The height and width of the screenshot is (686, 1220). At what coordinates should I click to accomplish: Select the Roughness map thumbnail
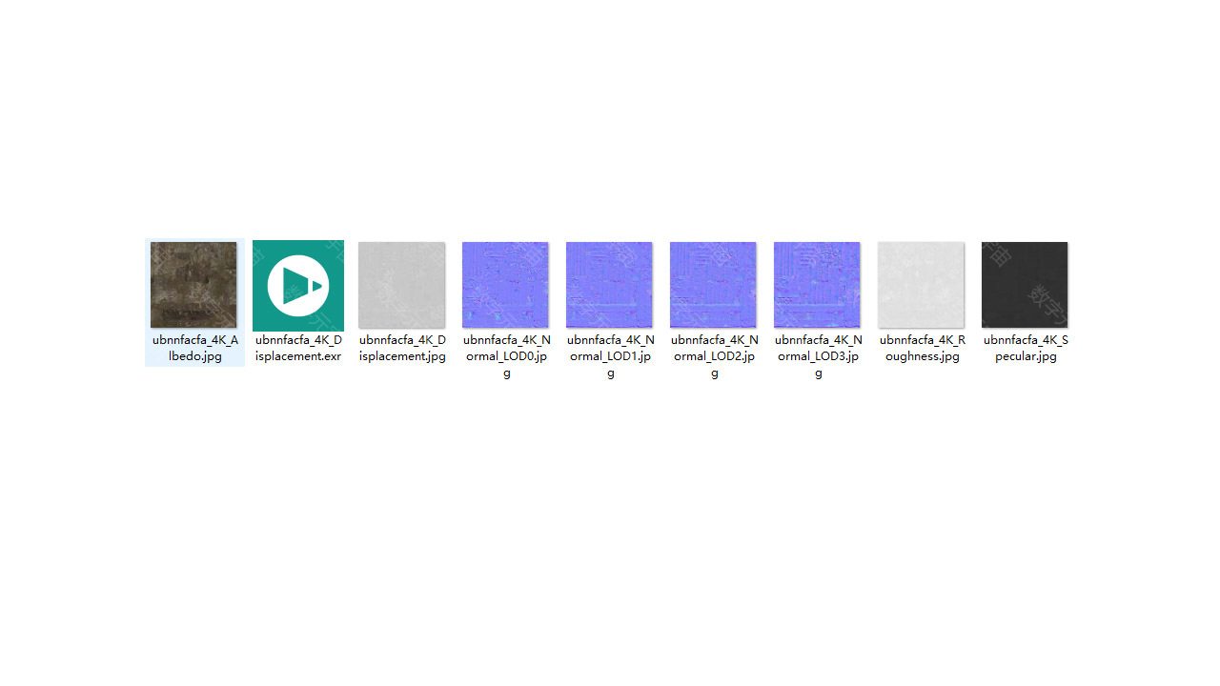click(x=921, y=285)
